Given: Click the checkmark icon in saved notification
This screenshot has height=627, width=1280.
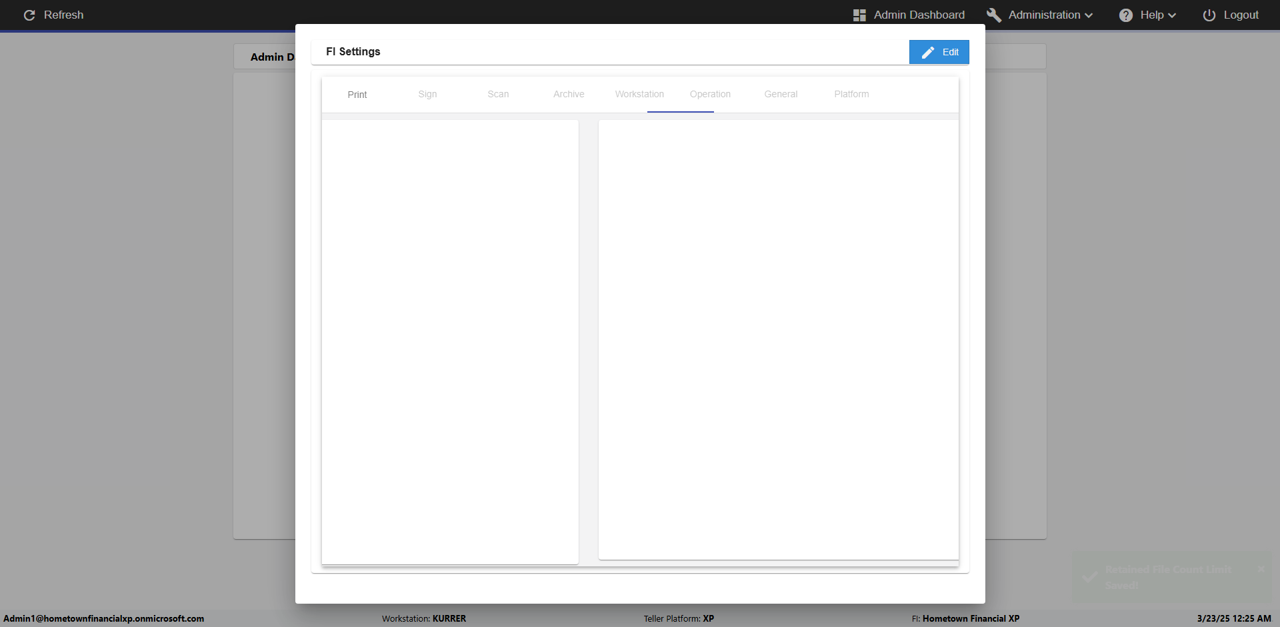Looking at the screenshot, I should [x=1089, y=577].
